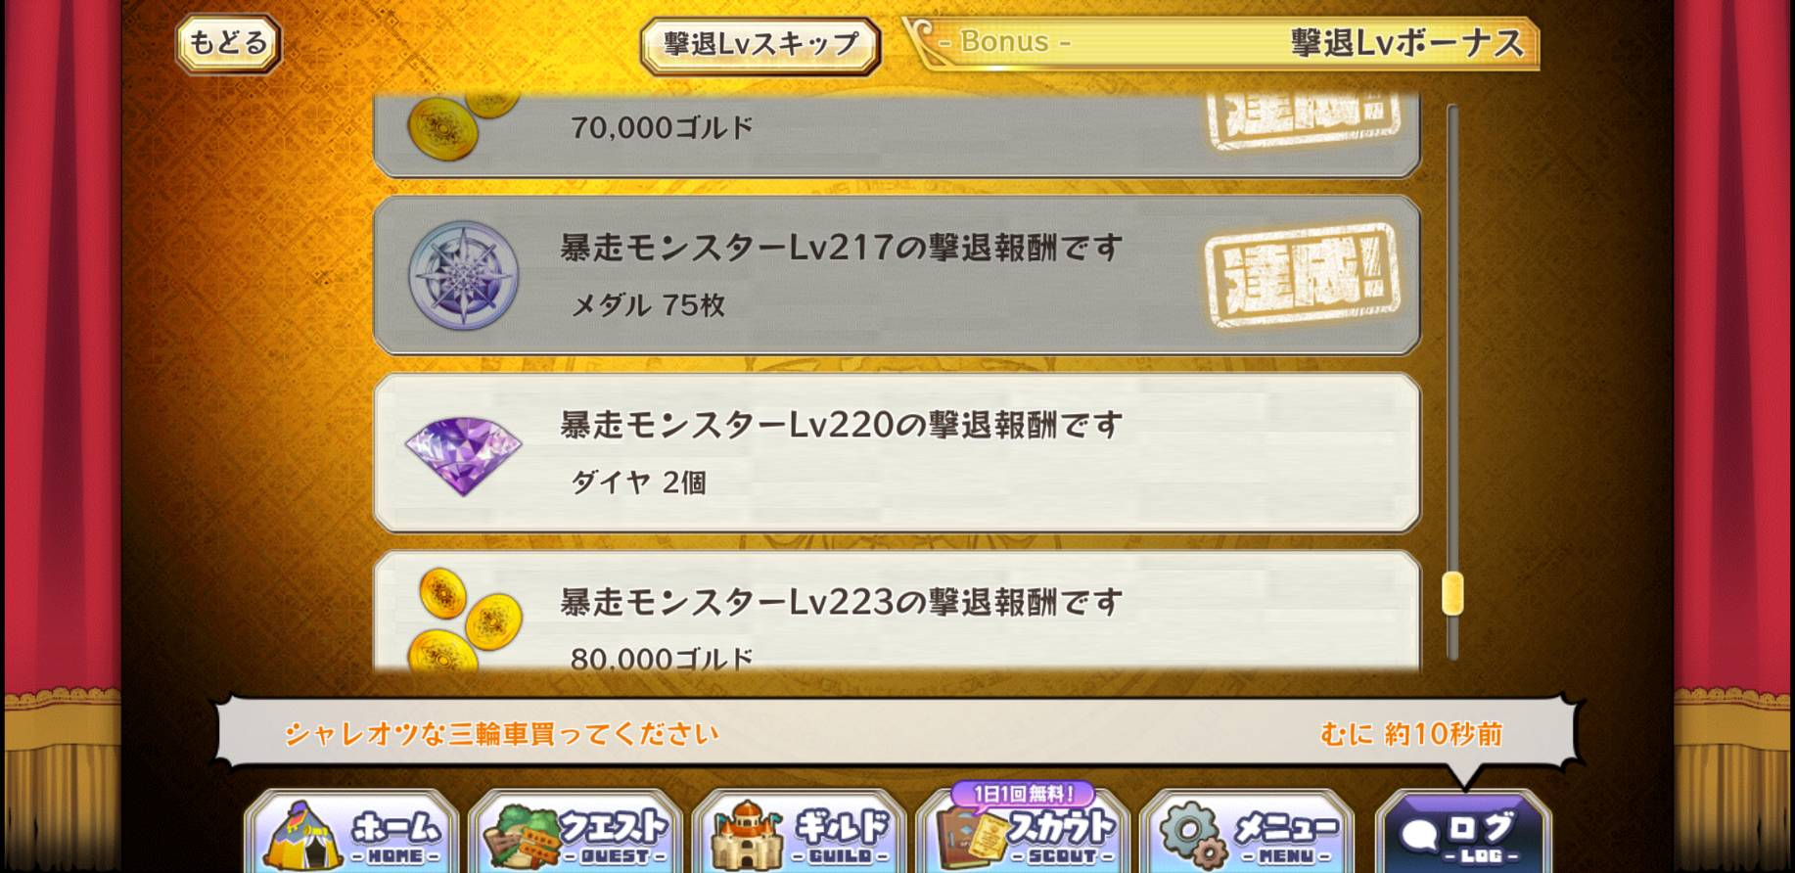Image resolution: width=1795 pixels, height=873 pixels.
Task: Open the クエスト quest tab
Action: coord(576,831)
